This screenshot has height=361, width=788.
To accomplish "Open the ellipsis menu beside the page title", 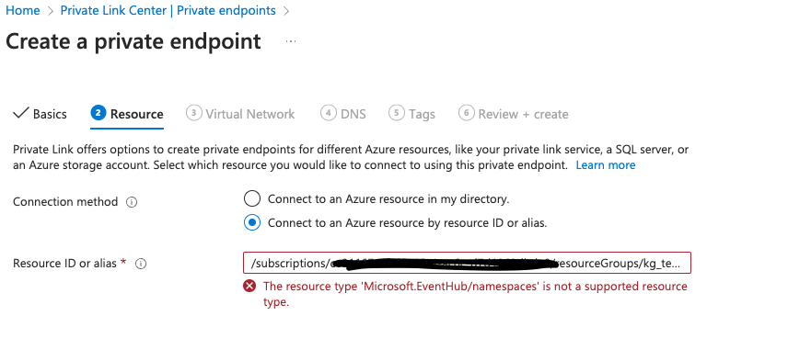I will pos(291,41).
